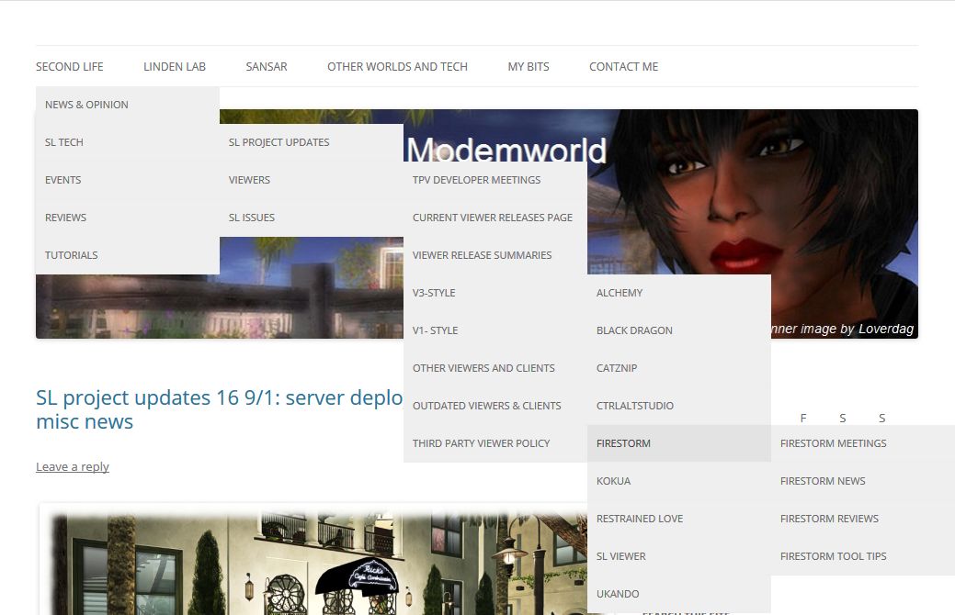Expand the Firestorm submenu entry
This screenshot has height=615, width=955.
[623, 443]
